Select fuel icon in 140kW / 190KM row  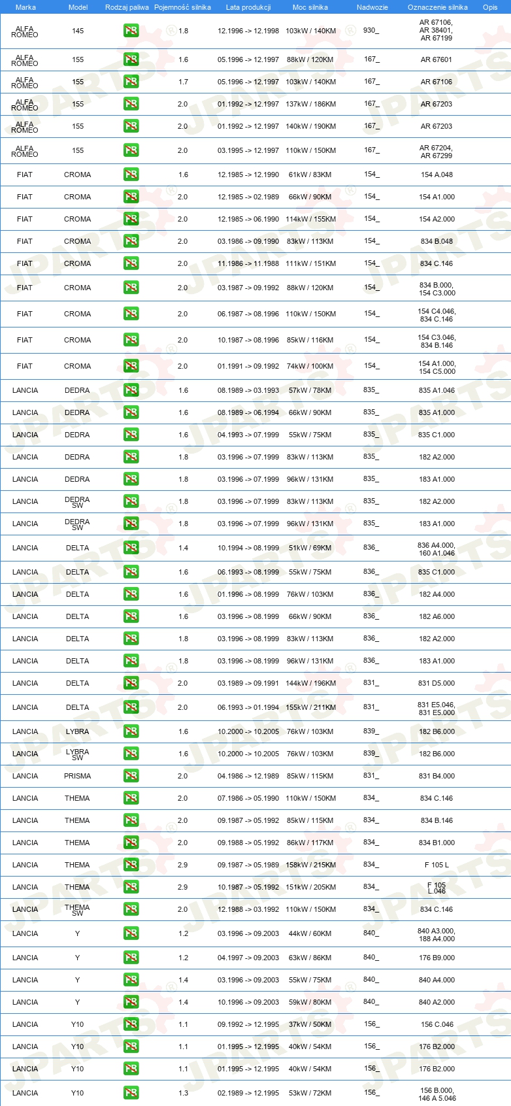tap(131, 126)
